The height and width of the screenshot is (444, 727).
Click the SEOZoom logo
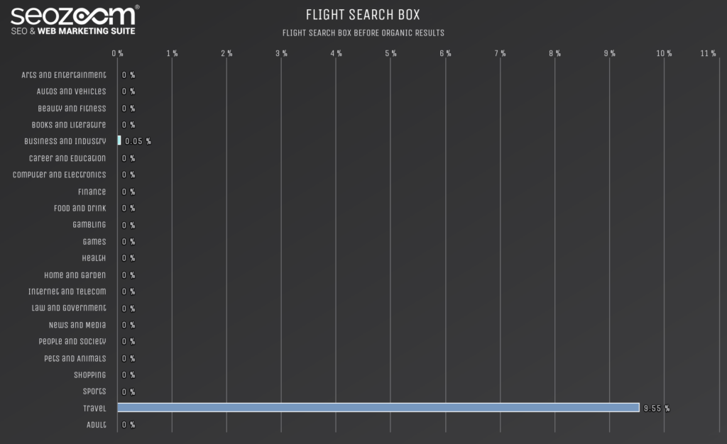tap(75, 21)
